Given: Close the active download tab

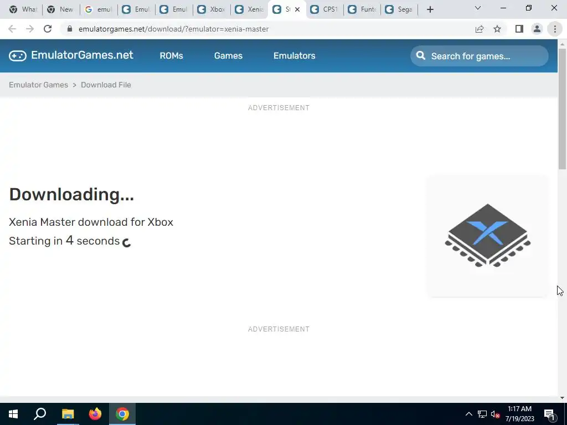Looking at the screenshot, I should coord(297,9).
